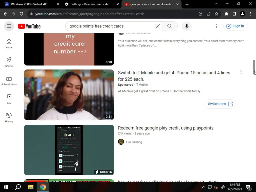Open Chrome extensions puzzle icon

226,14
